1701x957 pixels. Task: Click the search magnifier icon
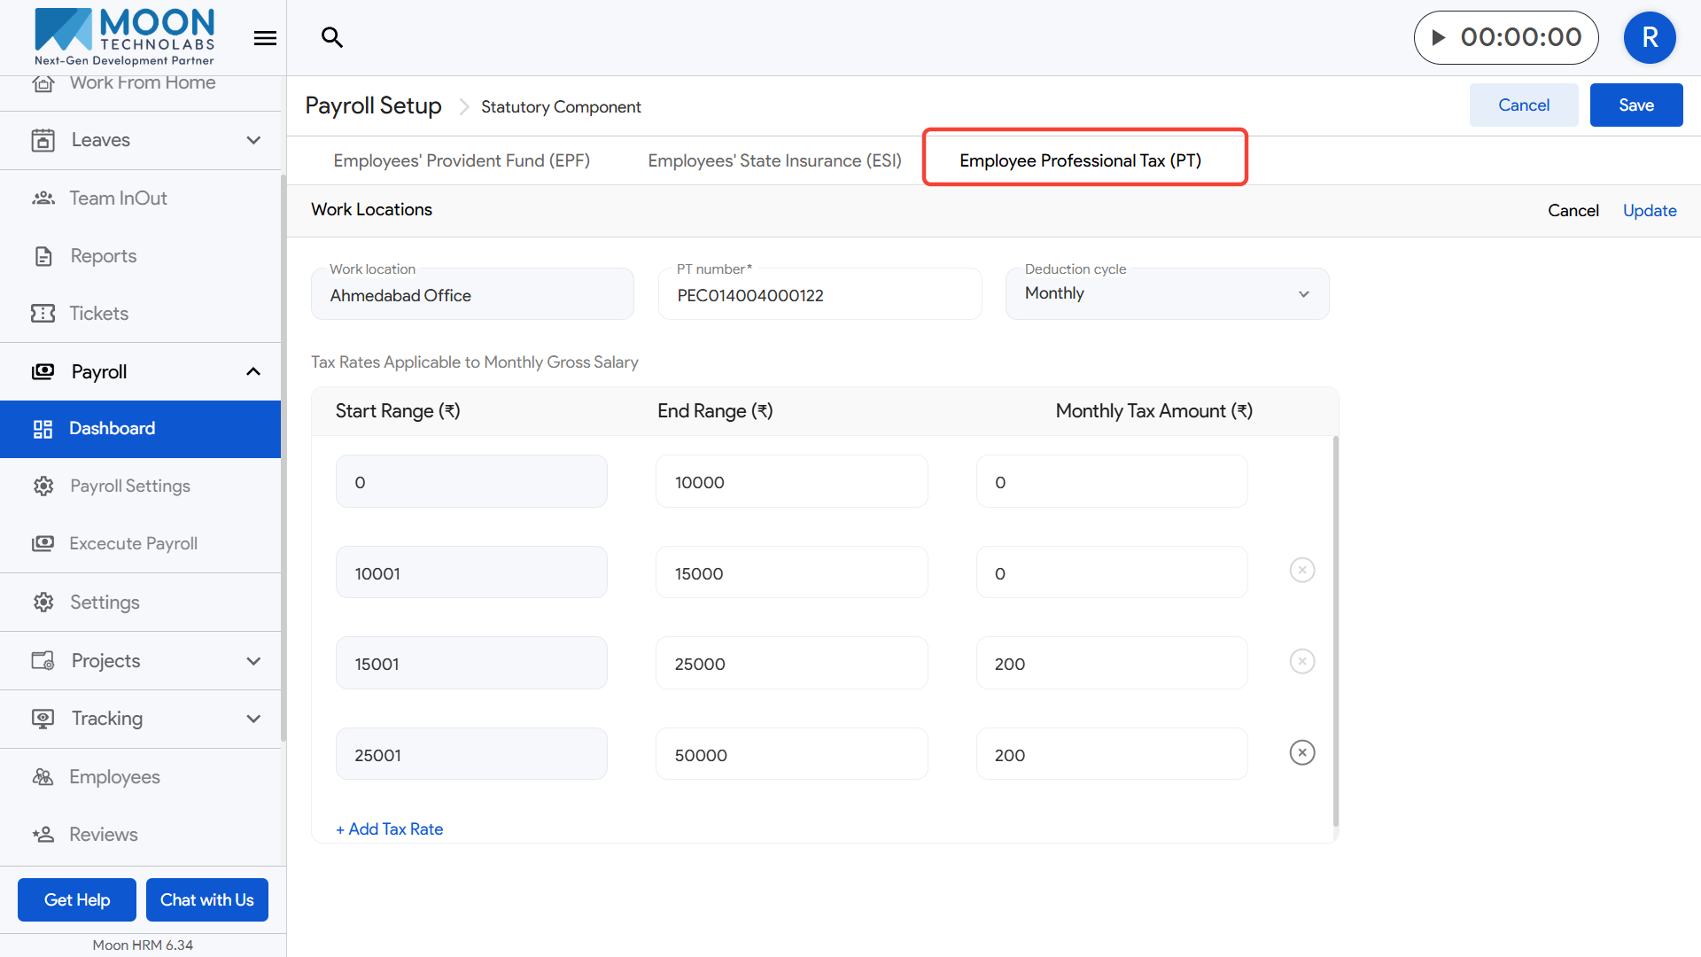(332, 37)
